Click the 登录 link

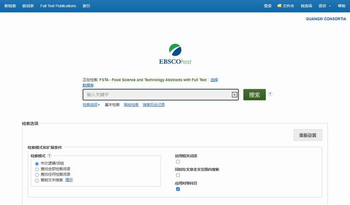pos(267,6)
